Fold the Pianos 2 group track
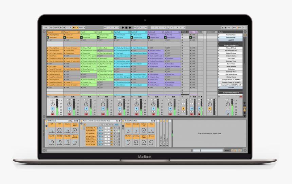This screenshot has height=184, width=292. click(x=78, y=32)
